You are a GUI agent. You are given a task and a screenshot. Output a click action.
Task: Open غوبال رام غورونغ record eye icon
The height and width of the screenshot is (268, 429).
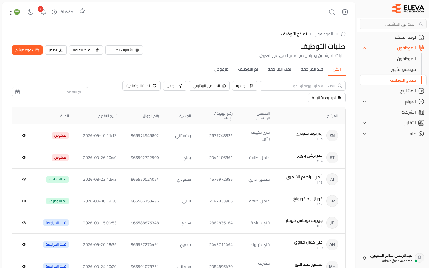click(24, 201)
